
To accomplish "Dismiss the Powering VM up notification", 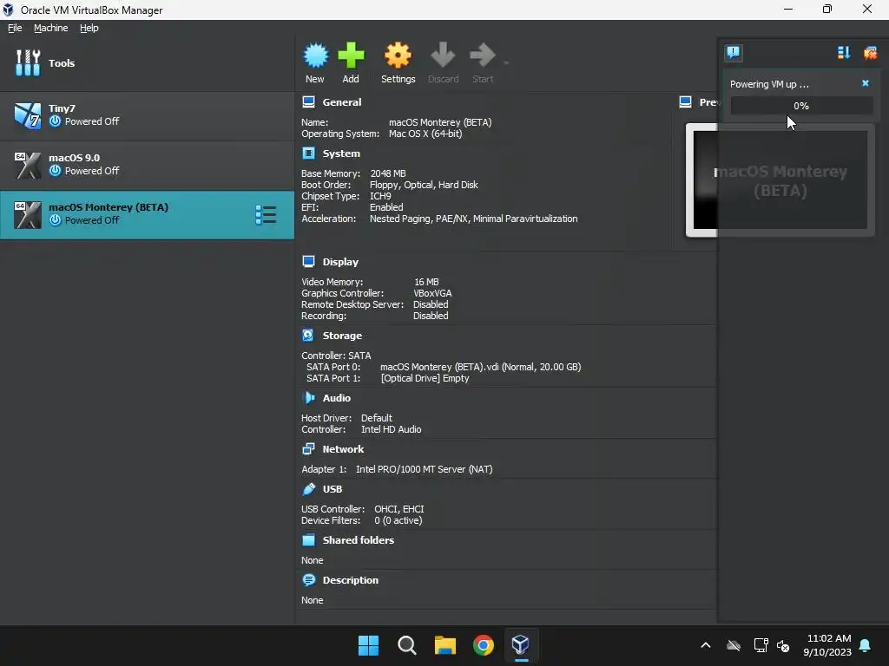I will 866,83.
